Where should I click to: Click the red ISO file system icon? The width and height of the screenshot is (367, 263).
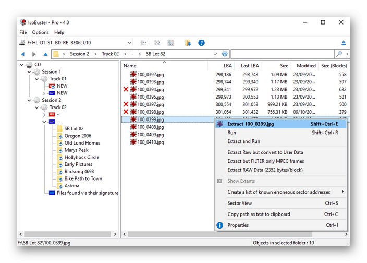pyautogui.click(x=52, y=114)
